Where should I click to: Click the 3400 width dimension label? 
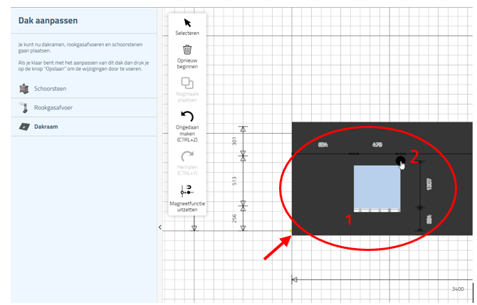(458, 289)
